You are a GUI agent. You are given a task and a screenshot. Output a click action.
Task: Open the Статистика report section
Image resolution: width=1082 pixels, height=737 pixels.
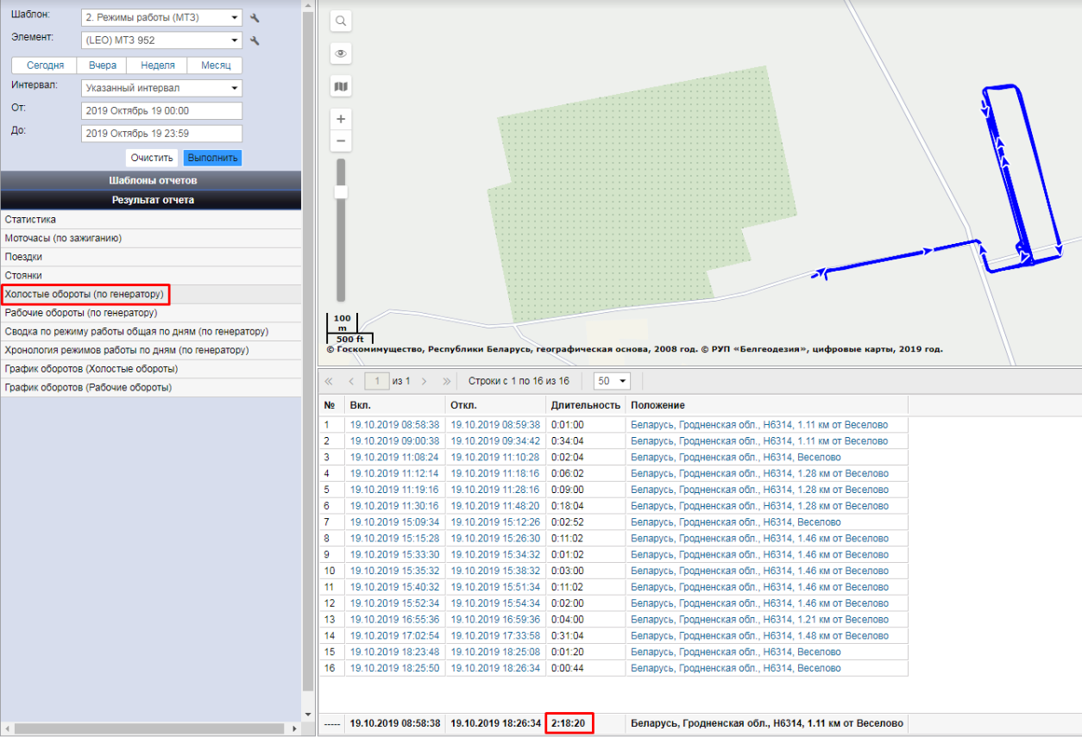(x=151, y=220)
